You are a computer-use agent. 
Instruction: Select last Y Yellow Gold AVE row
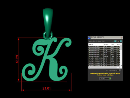point(104,66)
